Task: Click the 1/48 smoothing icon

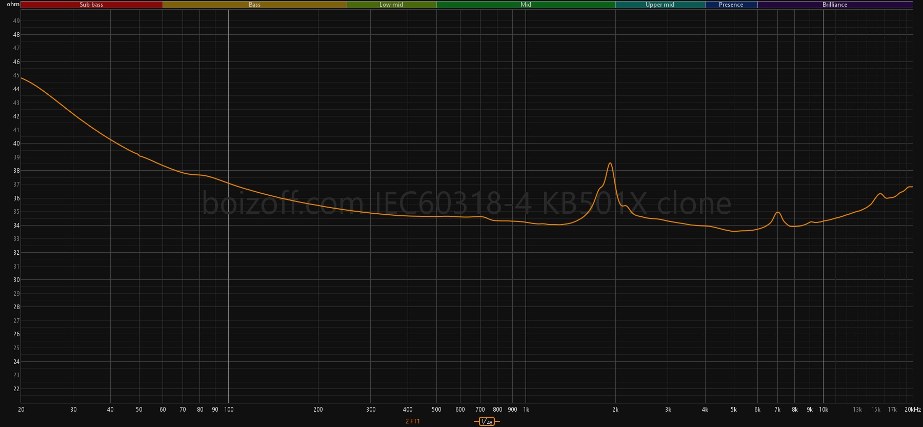Action: click(486, 421)
